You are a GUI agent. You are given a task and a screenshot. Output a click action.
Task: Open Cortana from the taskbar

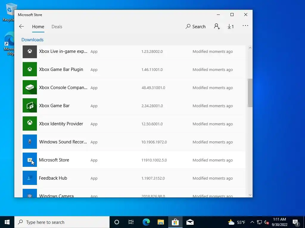coord(116,222)
